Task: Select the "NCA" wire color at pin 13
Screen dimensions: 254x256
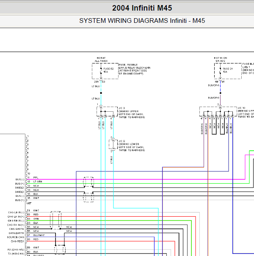Action: (x=36, y=186)
